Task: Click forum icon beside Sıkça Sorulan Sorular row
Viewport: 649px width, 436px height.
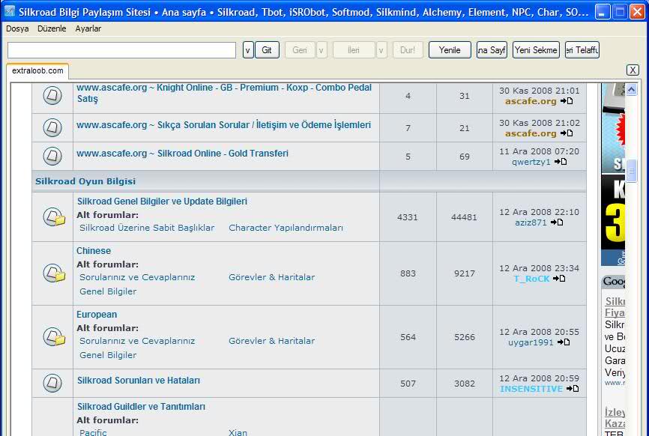Action: click(x=52, y=127)
